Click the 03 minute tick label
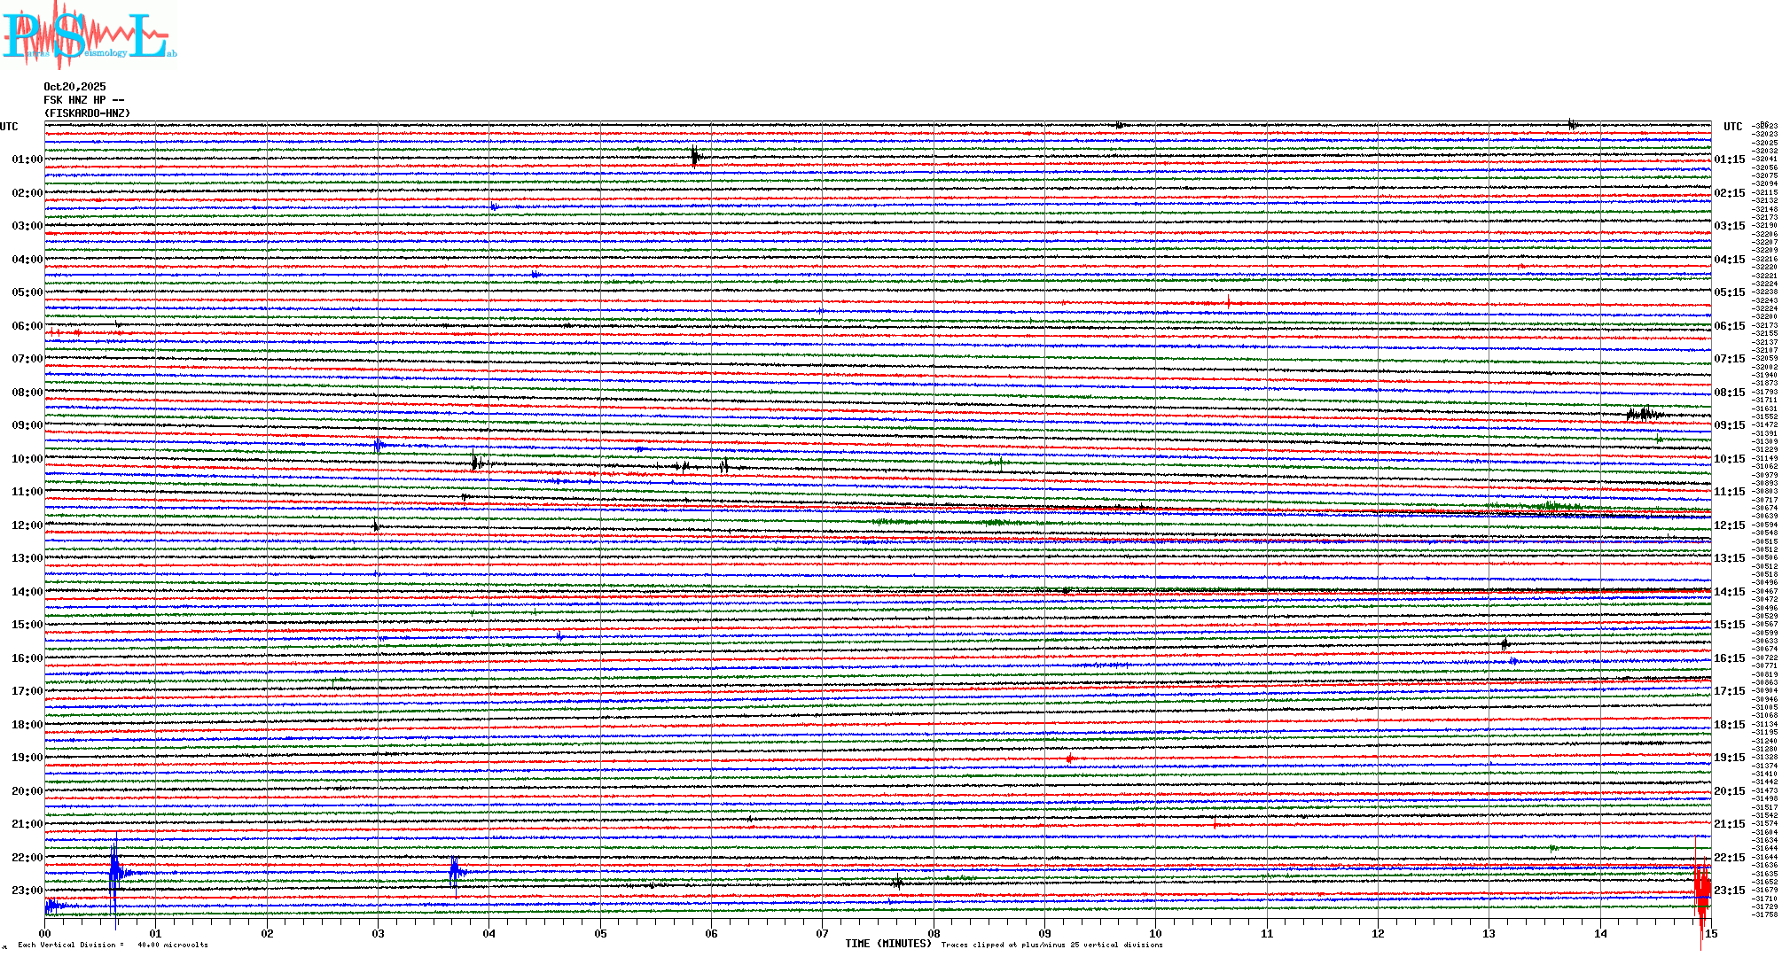 (x=379, y=934)
